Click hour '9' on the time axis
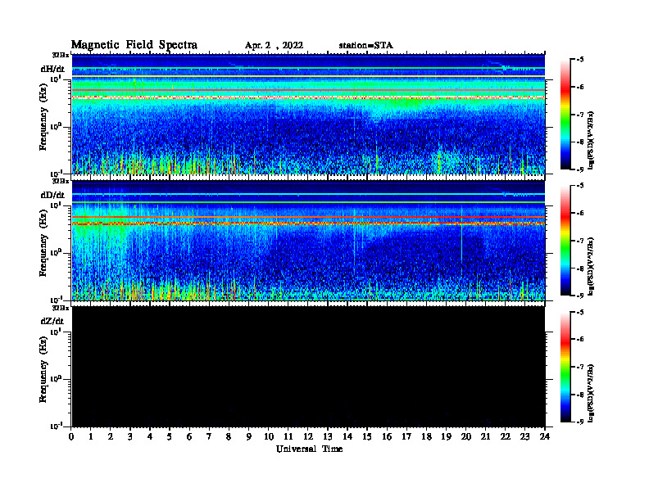This screenshot has width=649, height=501. pos(248,437)
